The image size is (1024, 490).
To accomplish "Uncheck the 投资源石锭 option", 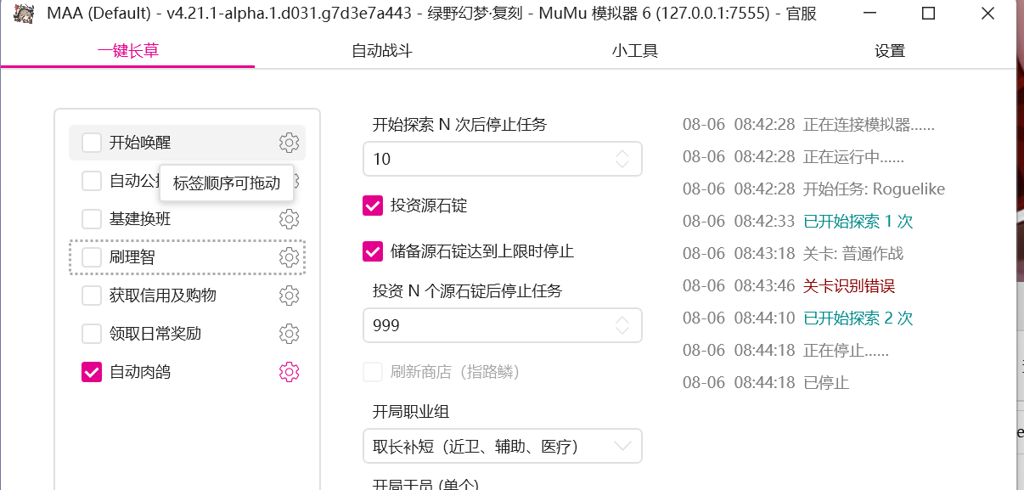I will click(x=371, y=204).
